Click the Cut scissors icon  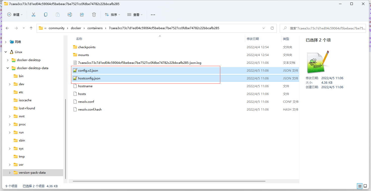pyautogui.click(x=33, y=15)
